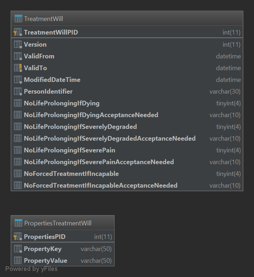Select the ValidFrom column name

(39, 56)
